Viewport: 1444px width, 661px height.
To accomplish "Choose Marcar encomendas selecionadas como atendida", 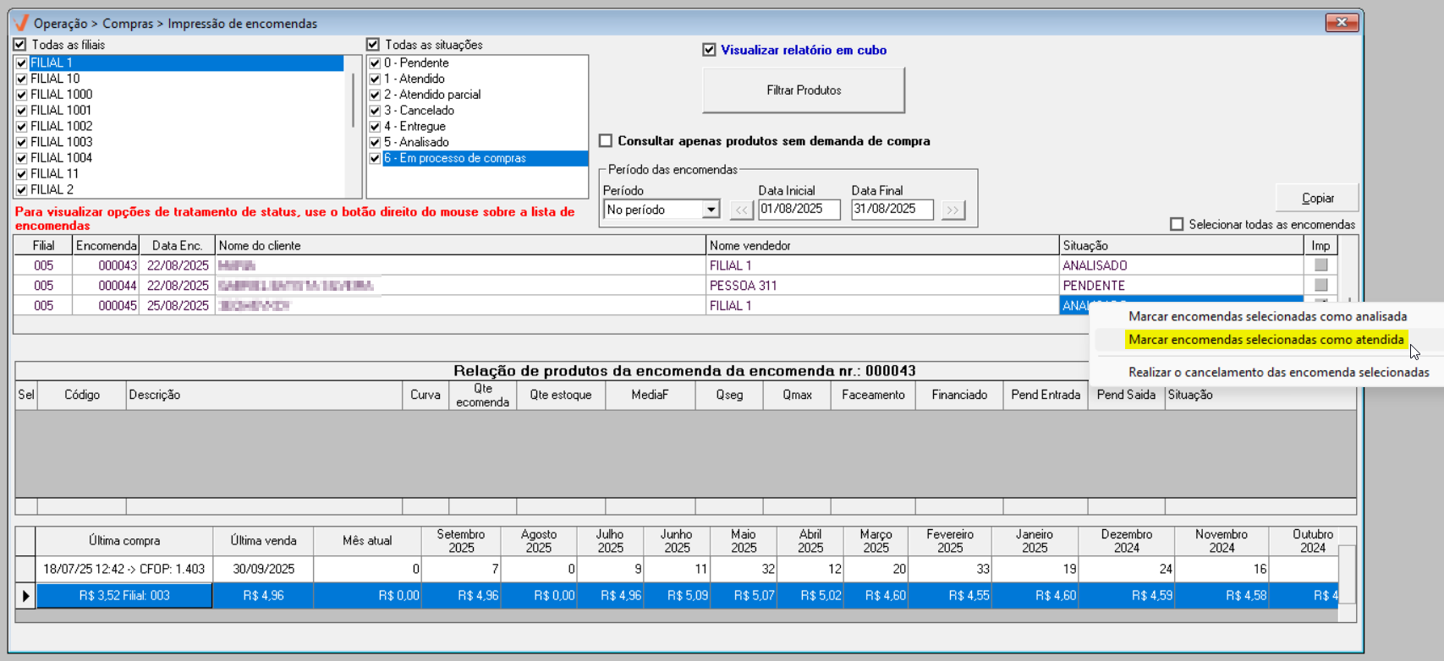I will tap(1266, 340).
